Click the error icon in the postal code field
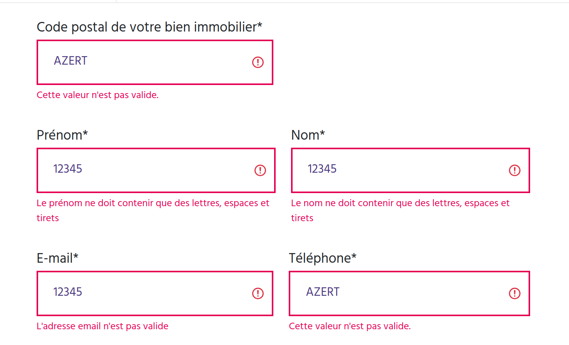This screenshot has width=569, height=345. [x=258, y=62]
